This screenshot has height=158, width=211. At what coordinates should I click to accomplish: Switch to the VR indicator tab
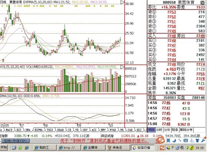tap(77, 130)
